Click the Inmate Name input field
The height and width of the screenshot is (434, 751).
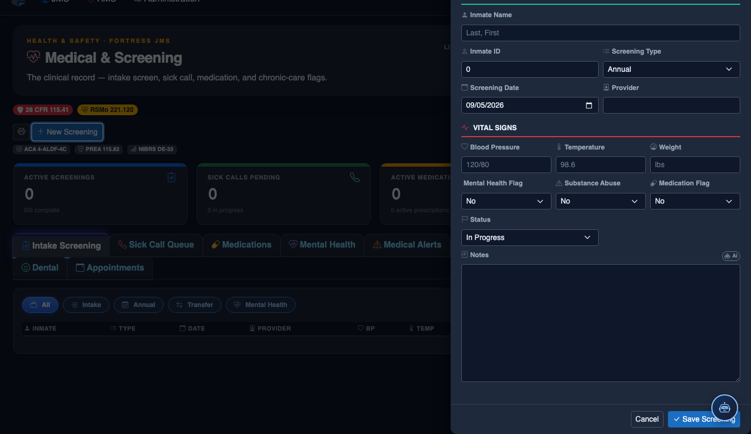(601, 33)
